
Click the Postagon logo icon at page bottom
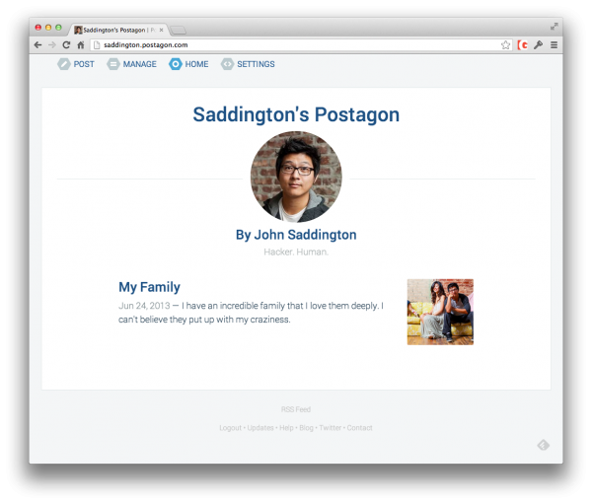544,445
